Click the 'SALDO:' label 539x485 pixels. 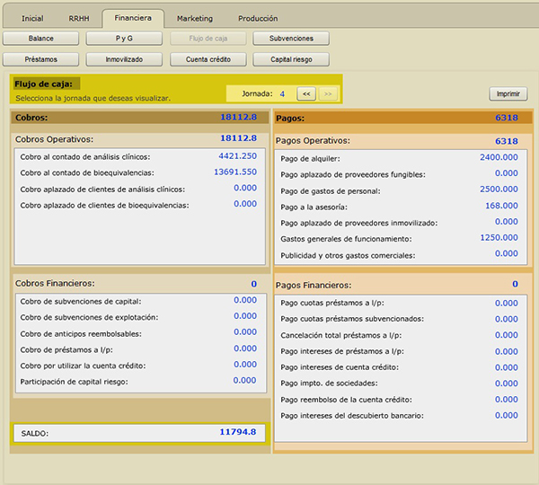[x=35, y=434]
